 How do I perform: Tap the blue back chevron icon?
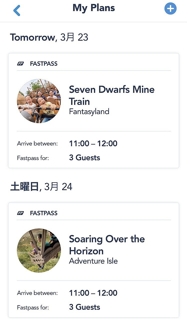[x=17, y=10]
